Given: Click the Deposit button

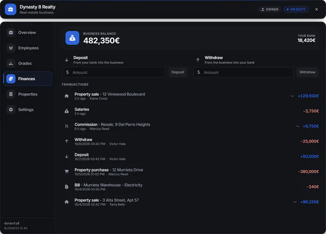Looking at the screenshot, I should (x=178, y=72).
